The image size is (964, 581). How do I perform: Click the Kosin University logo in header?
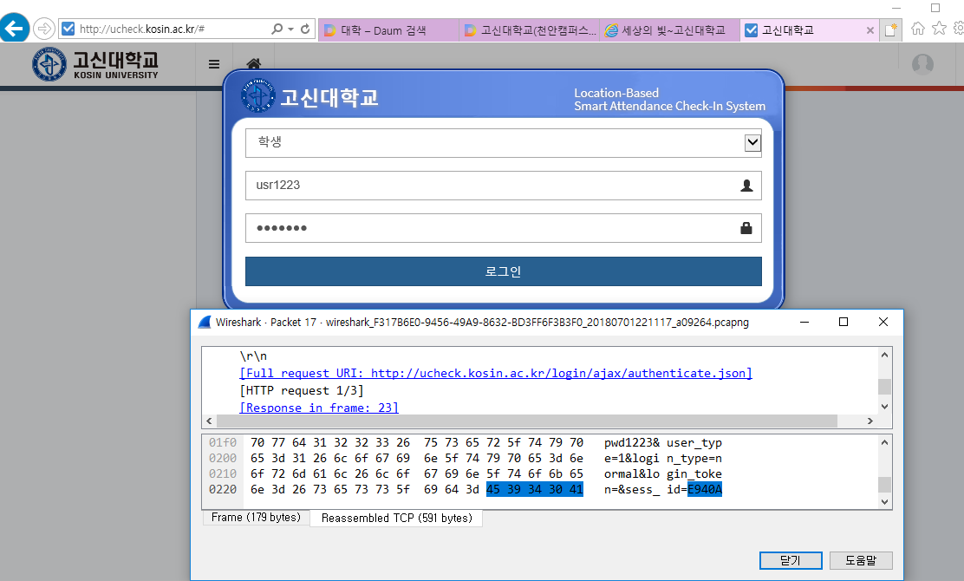click(x=95, y=64)
